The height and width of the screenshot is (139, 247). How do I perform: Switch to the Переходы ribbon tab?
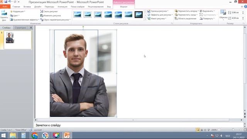pos(49,7)
